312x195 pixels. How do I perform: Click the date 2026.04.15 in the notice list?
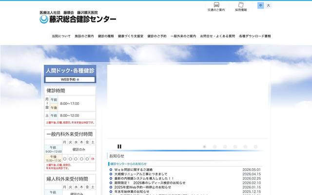pyautogui.click(x=252, y=174)
